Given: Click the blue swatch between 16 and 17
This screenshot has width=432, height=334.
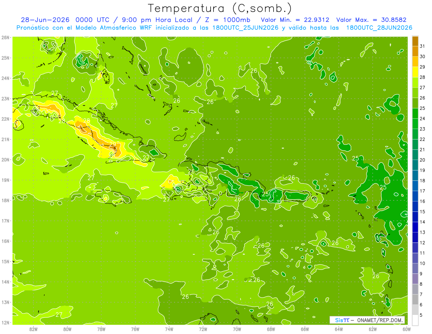Looking at the screenshot, I should [x=415, y=196].
